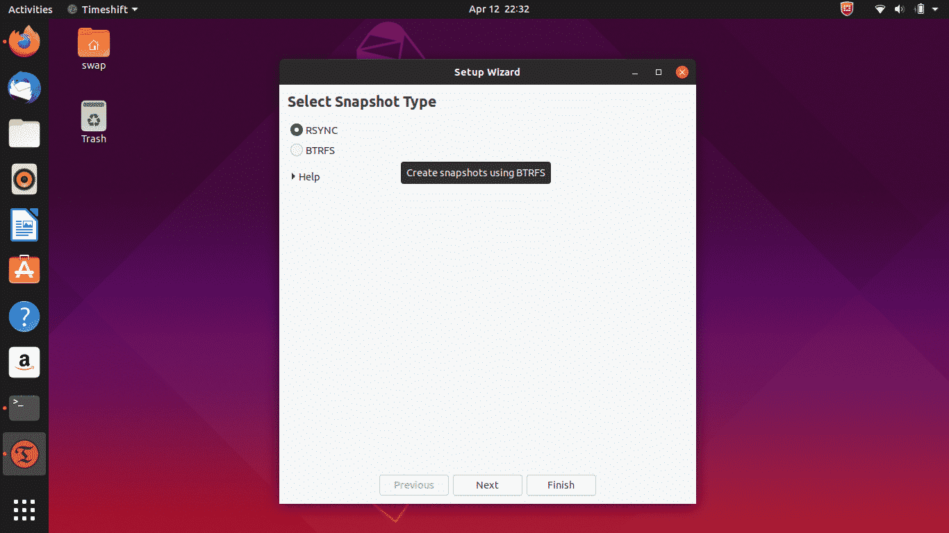949x533 pixels.
Task: Open Trash on the desktop
Action: 94,122
